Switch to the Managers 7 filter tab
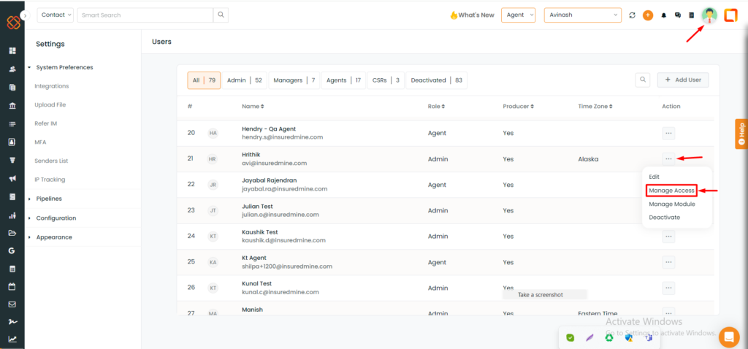This screenshot has height=349, width=748. (294, 80)
